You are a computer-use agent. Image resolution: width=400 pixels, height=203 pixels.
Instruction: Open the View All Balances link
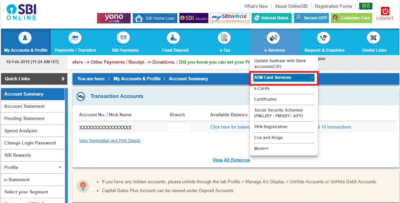(x=231, y=160)
